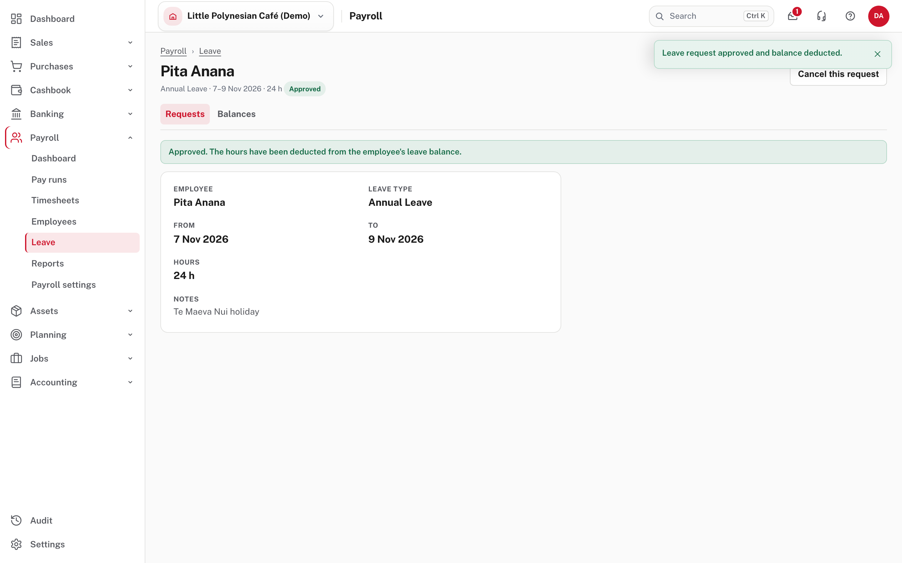Open Timesheets in the Payroll submenu
This screenshot has width=902, height=563.
point(55,200)
